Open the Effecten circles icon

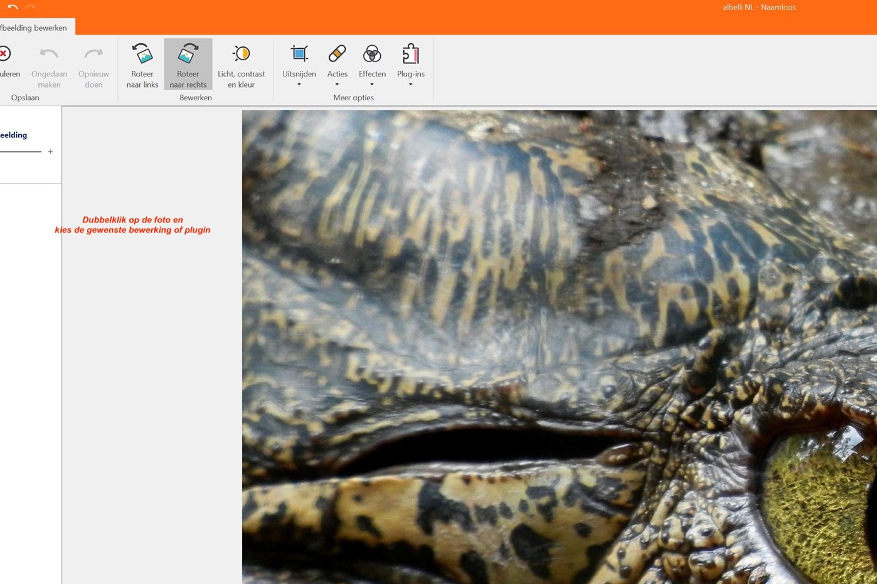tap(372, 55)
